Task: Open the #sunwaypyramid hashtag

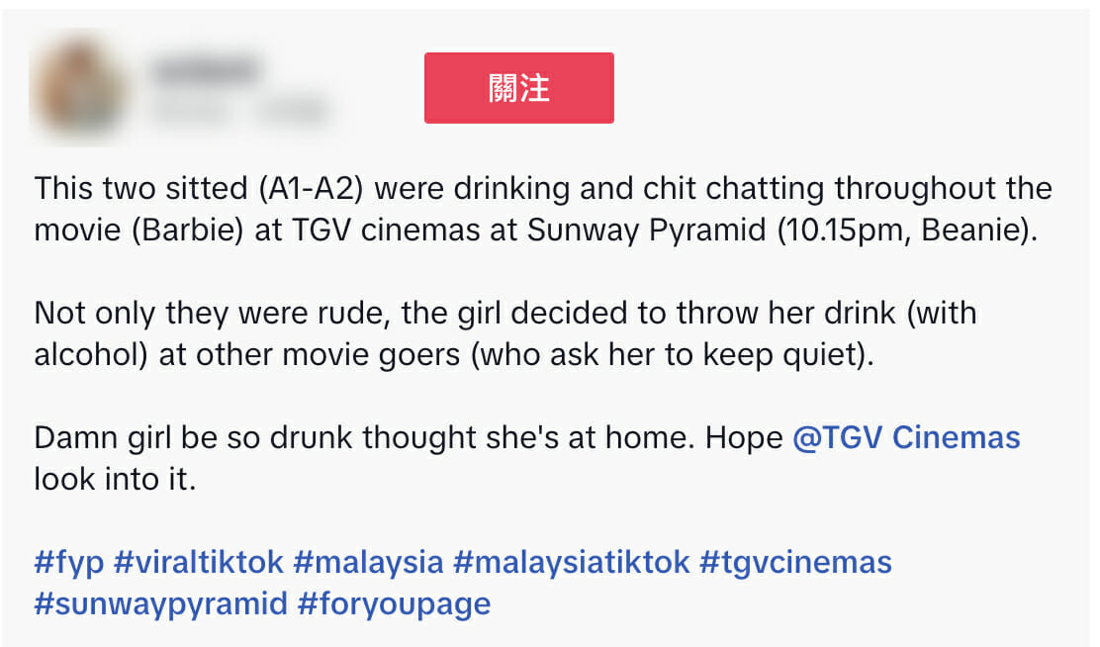Action: (x=160, y=604)
